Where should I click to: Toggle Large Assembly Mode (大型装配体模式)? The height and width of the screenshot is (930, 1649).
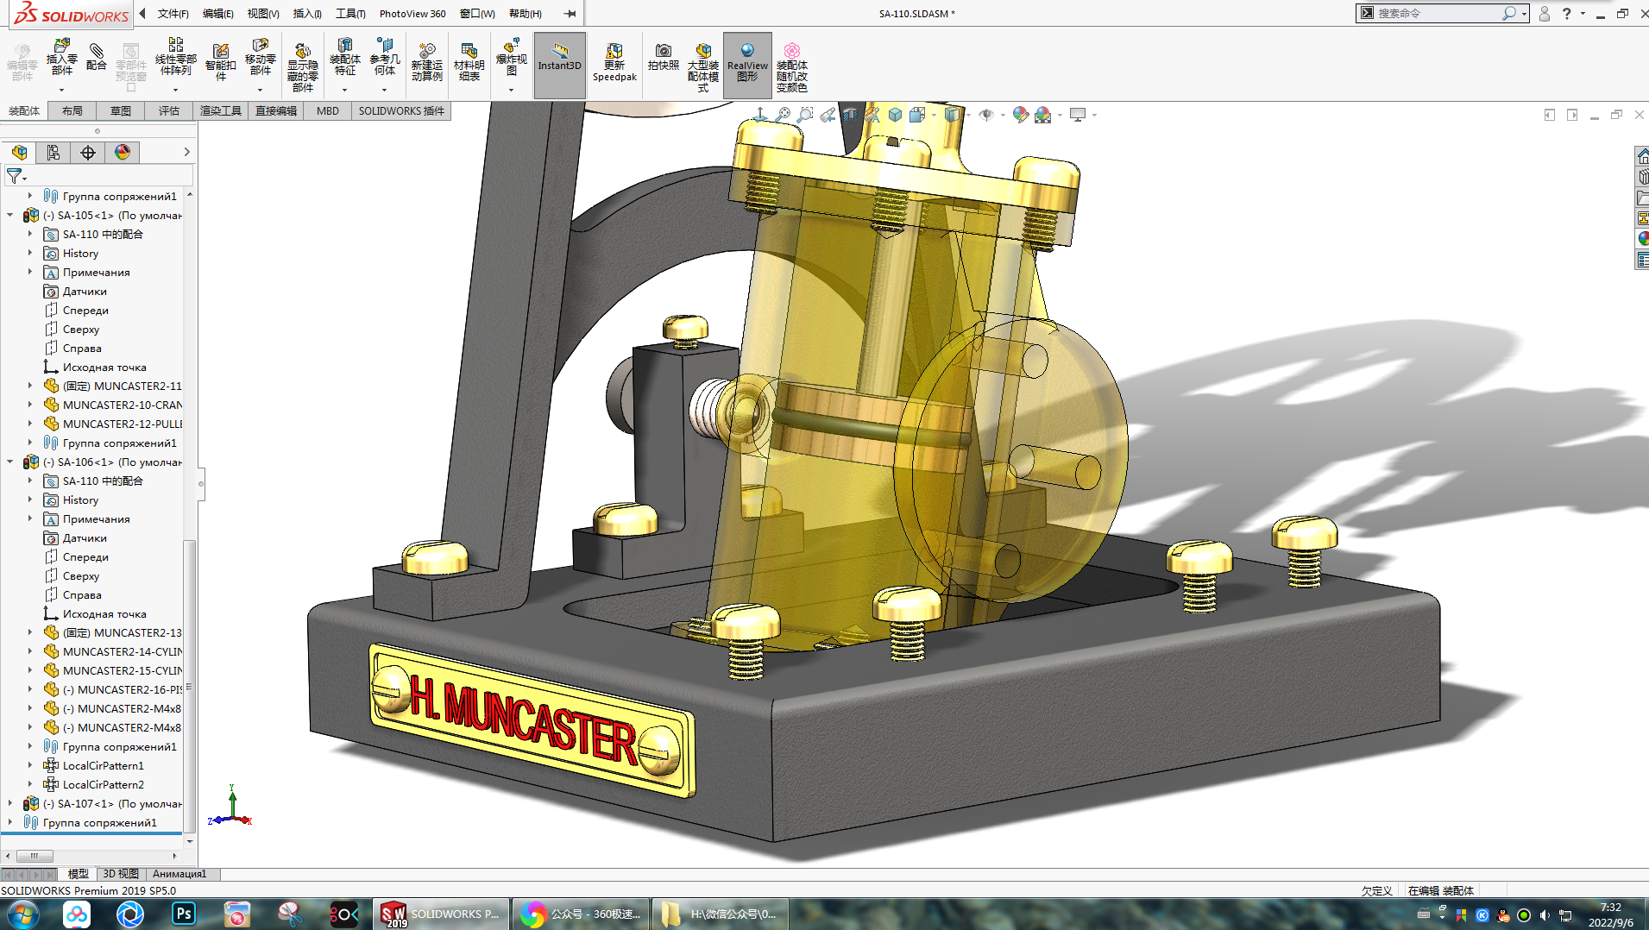[x=703, y=67]
